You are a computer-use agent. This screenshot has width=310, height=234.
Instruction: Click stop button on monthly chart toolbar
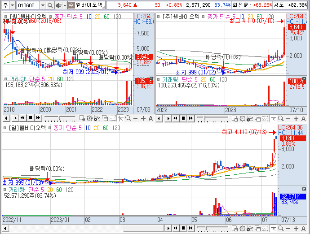click(31, 118)
